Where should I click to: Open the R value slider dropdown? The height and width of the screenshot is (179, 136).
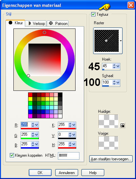pyautogui.click(x=36, y=125)
